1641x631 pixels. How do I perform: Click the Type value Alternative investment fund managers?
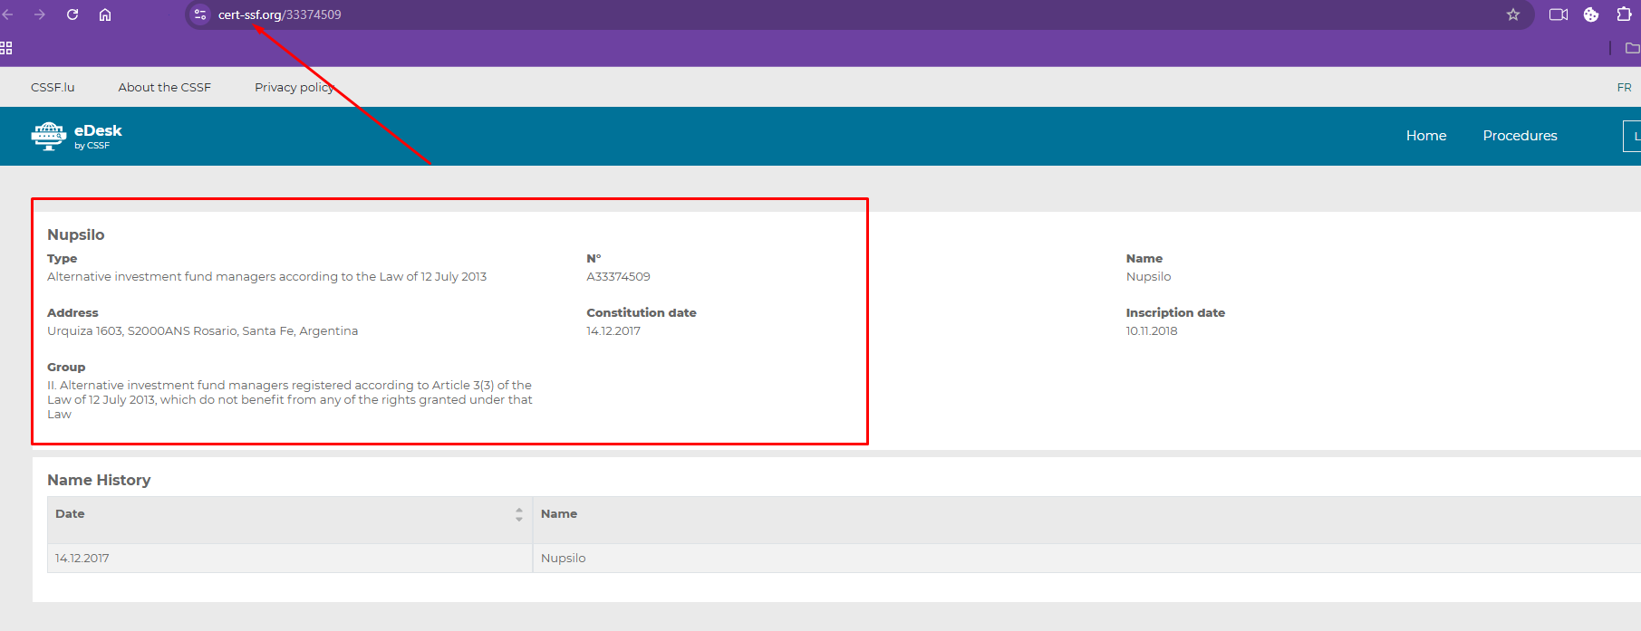(266, 277)
